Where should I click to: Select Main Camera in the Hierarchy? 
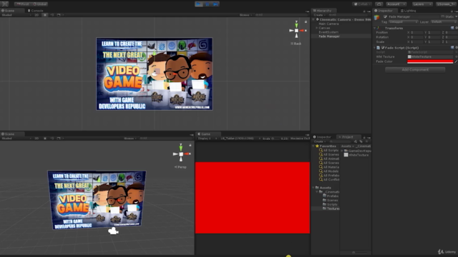tap(328, 24)
